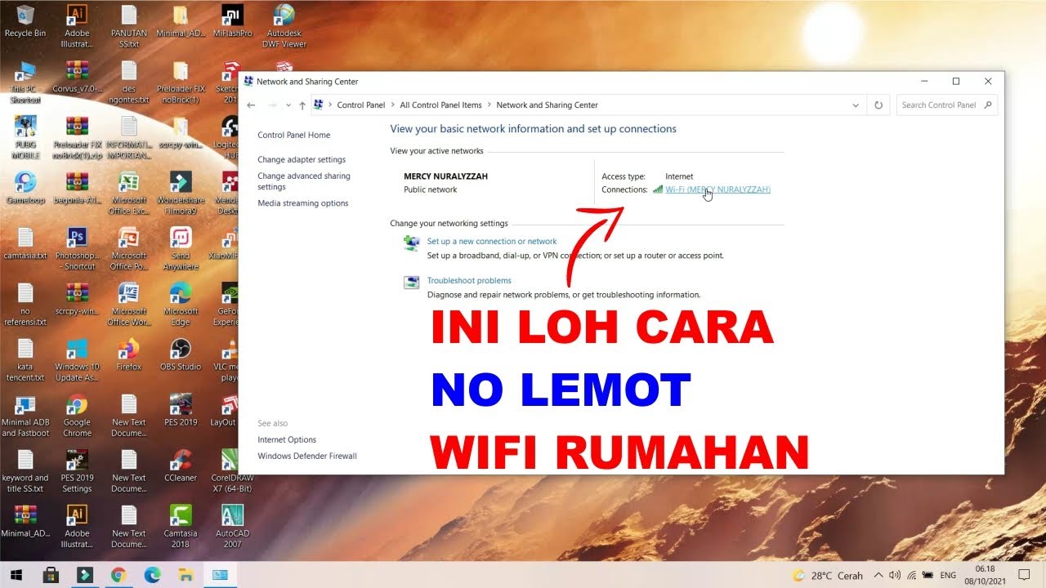This screenshot has width=1046, height=588.
Task: Click Set up a new connection or network
Action: 492,242
